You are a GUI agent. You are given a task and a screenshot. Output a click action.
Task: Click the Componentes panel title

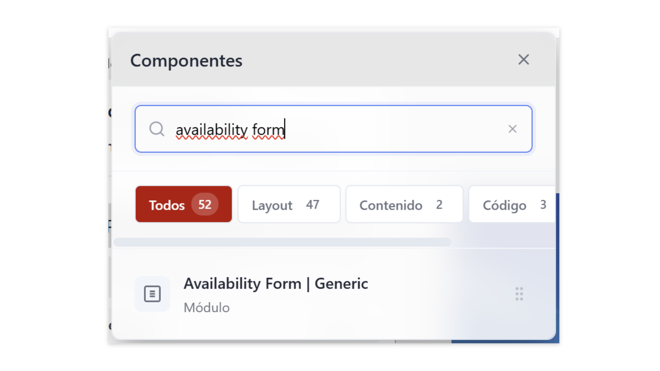click(x=186, y=61)
